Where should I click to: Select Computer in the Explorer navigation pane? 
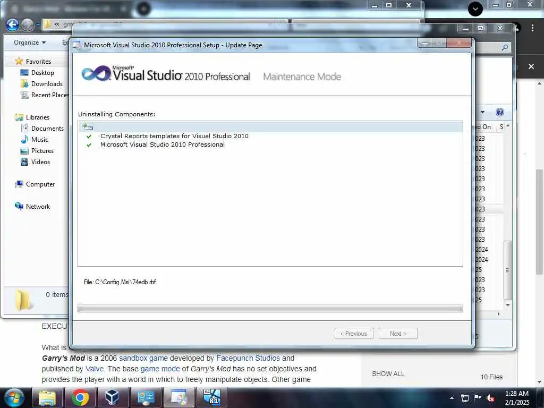point(40,184)
